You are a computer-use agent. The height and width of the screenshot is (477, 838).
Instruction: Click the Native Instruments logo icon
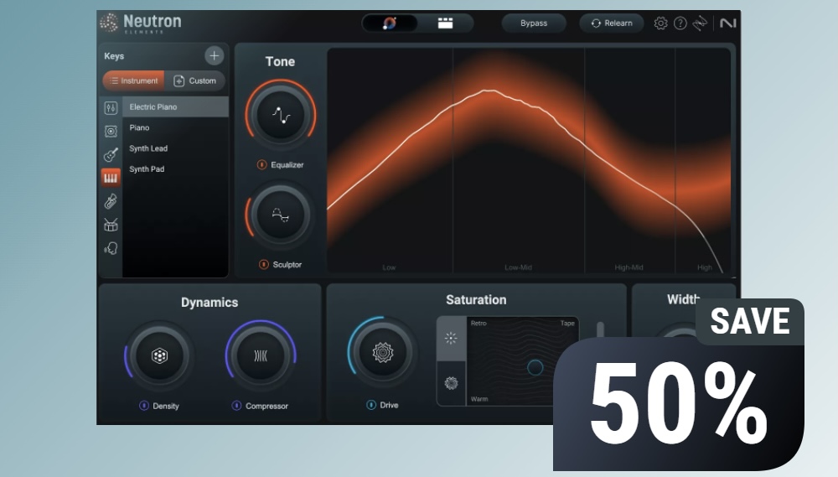pyautogui.click(x=727, y=23)
